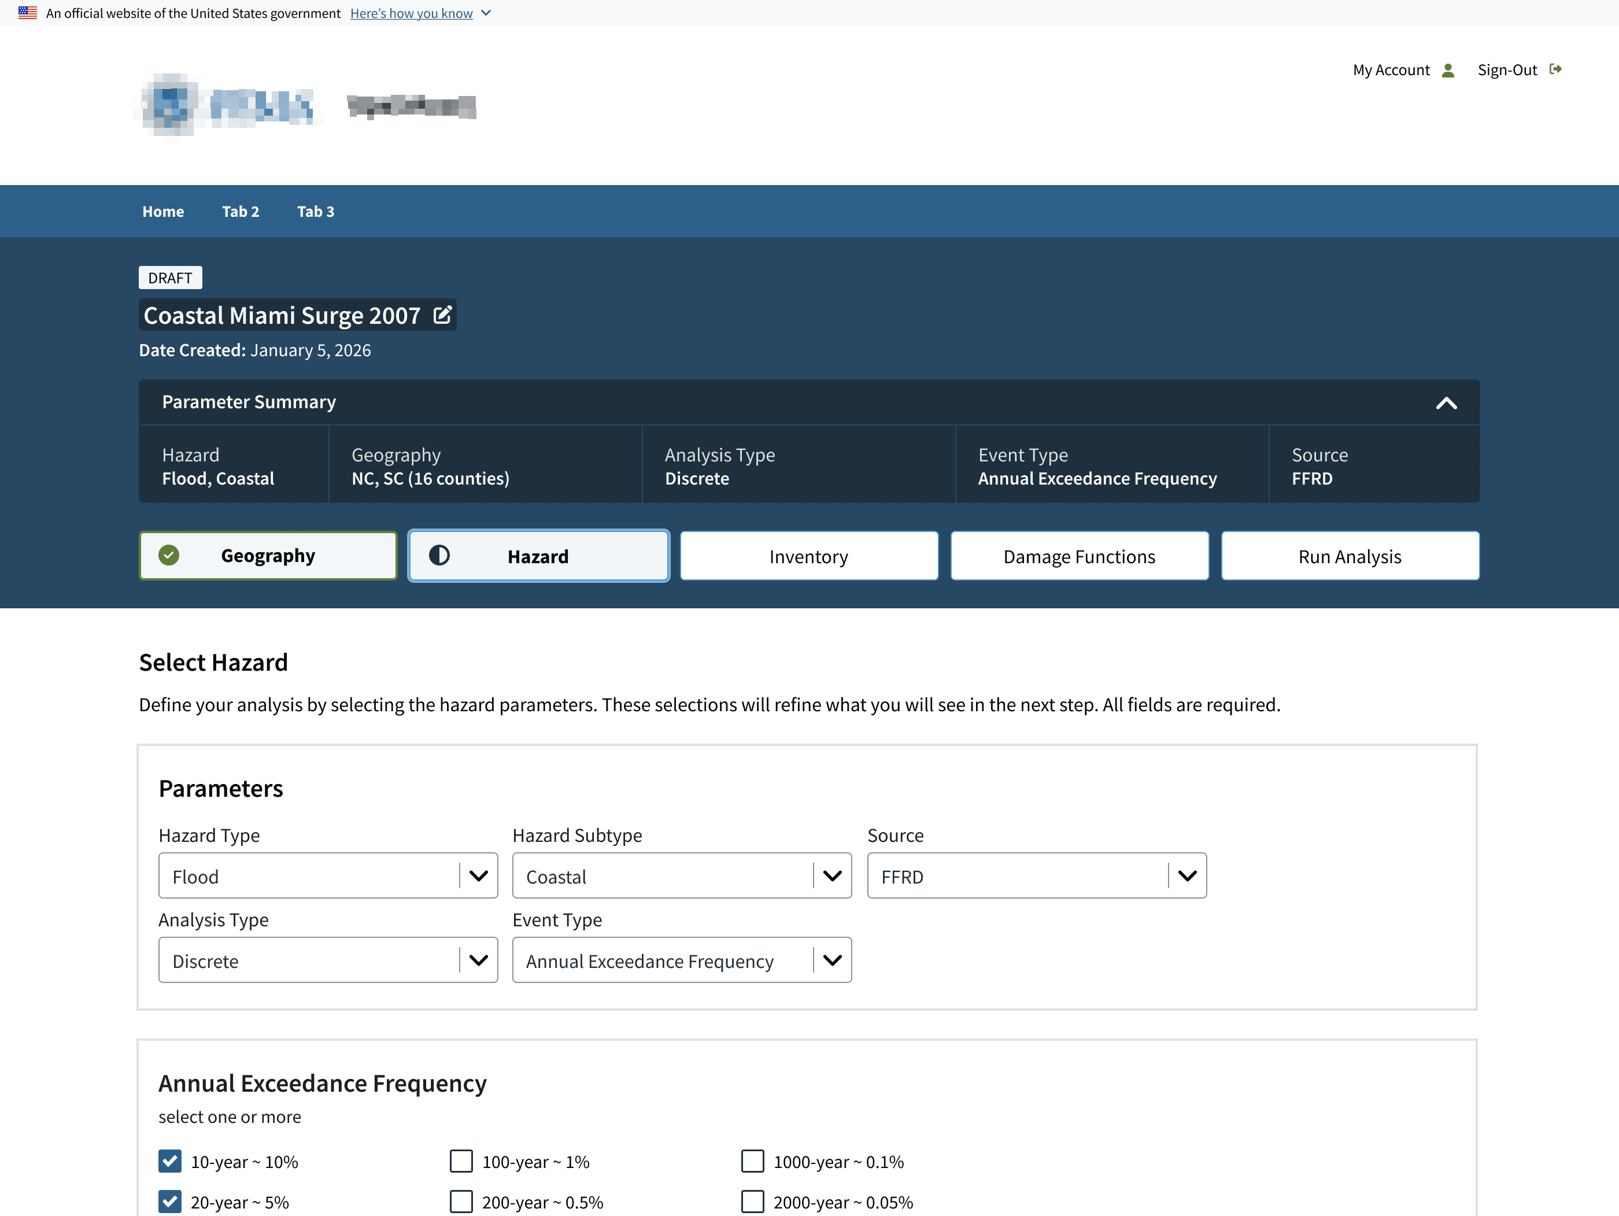Check the 1000-year ~ 0.1% checkbox
The height and width of the screenshot is (1216, 1619).
[x=752, y=1161]
